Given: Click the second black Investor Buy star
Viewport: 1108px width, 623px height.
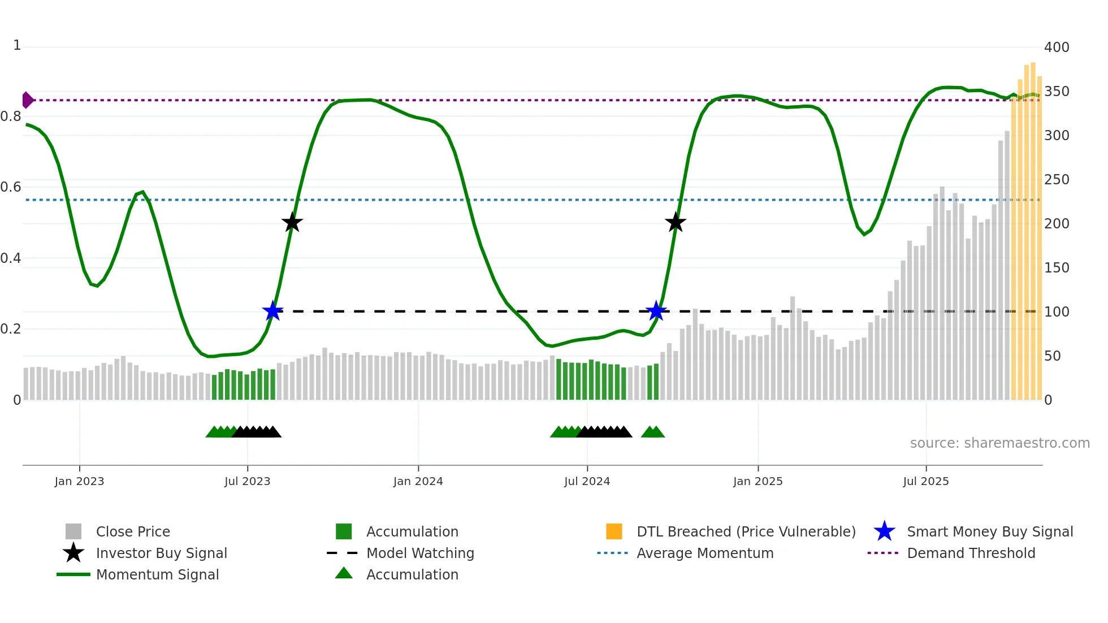Looking at the screenshot, I should coord(675,223).
